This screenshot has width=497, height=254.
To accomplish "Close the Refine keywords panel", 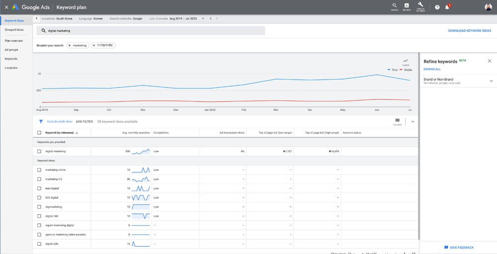I will click(489, 61).
